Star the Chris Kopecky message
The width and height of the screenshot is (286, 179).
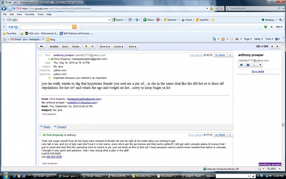point(41,135)
